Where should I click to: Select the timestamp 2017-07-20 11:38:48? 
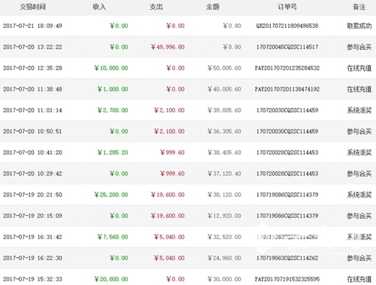pyautogui.click(x=32, y=89)
